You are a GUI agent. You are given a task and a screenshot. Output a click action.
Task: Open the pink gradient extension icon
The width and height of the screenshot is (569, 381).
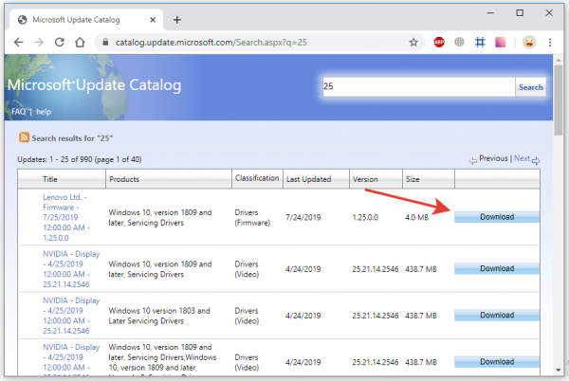pos(501,43)
